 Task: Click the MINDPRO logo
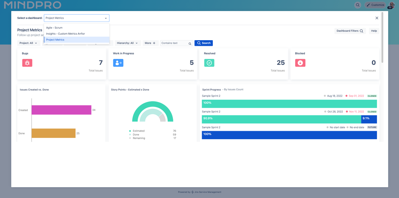click(x=33, y=5)
